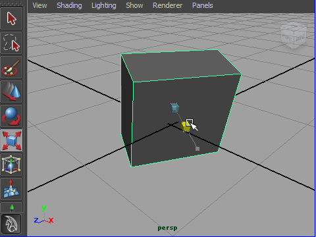Select the arrow Select tool

tap(11, 18)
